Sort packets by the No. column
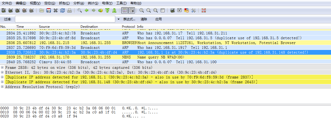The width and height of the screenshot is (331, 123). coord(8,27)
